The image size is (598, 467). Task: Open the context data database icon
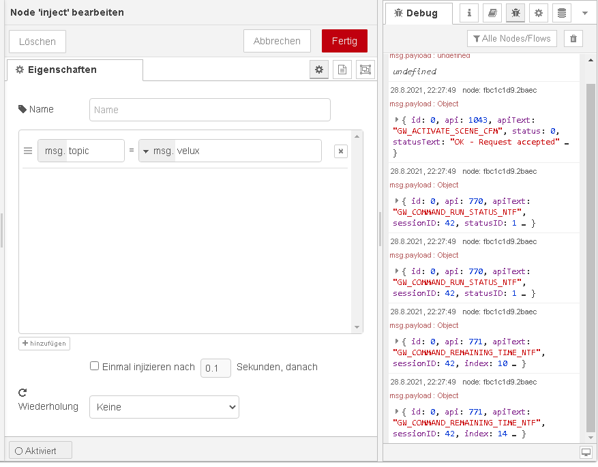(561, 13)
